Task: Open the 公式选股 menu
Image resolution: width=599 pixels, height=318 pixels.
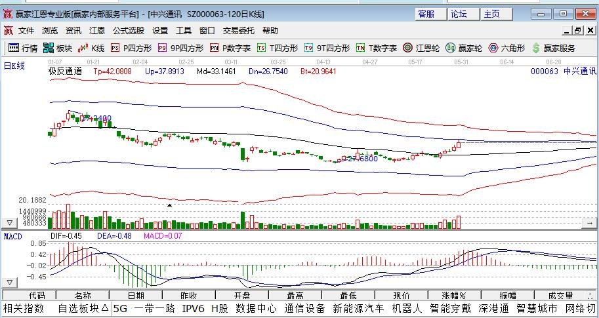Action: click(x=128, y=30)
